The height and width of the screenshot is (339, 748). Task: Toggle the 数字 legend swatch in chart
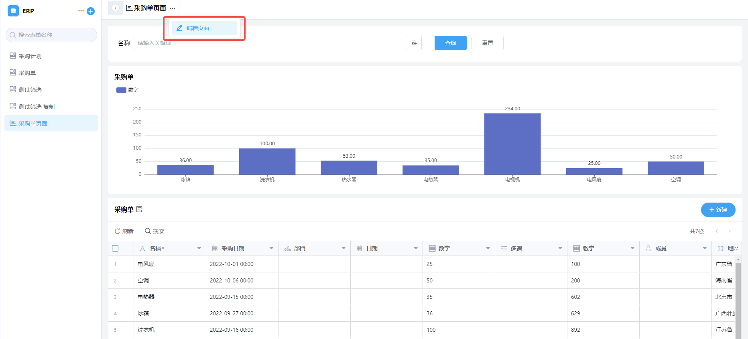(121, 90)
